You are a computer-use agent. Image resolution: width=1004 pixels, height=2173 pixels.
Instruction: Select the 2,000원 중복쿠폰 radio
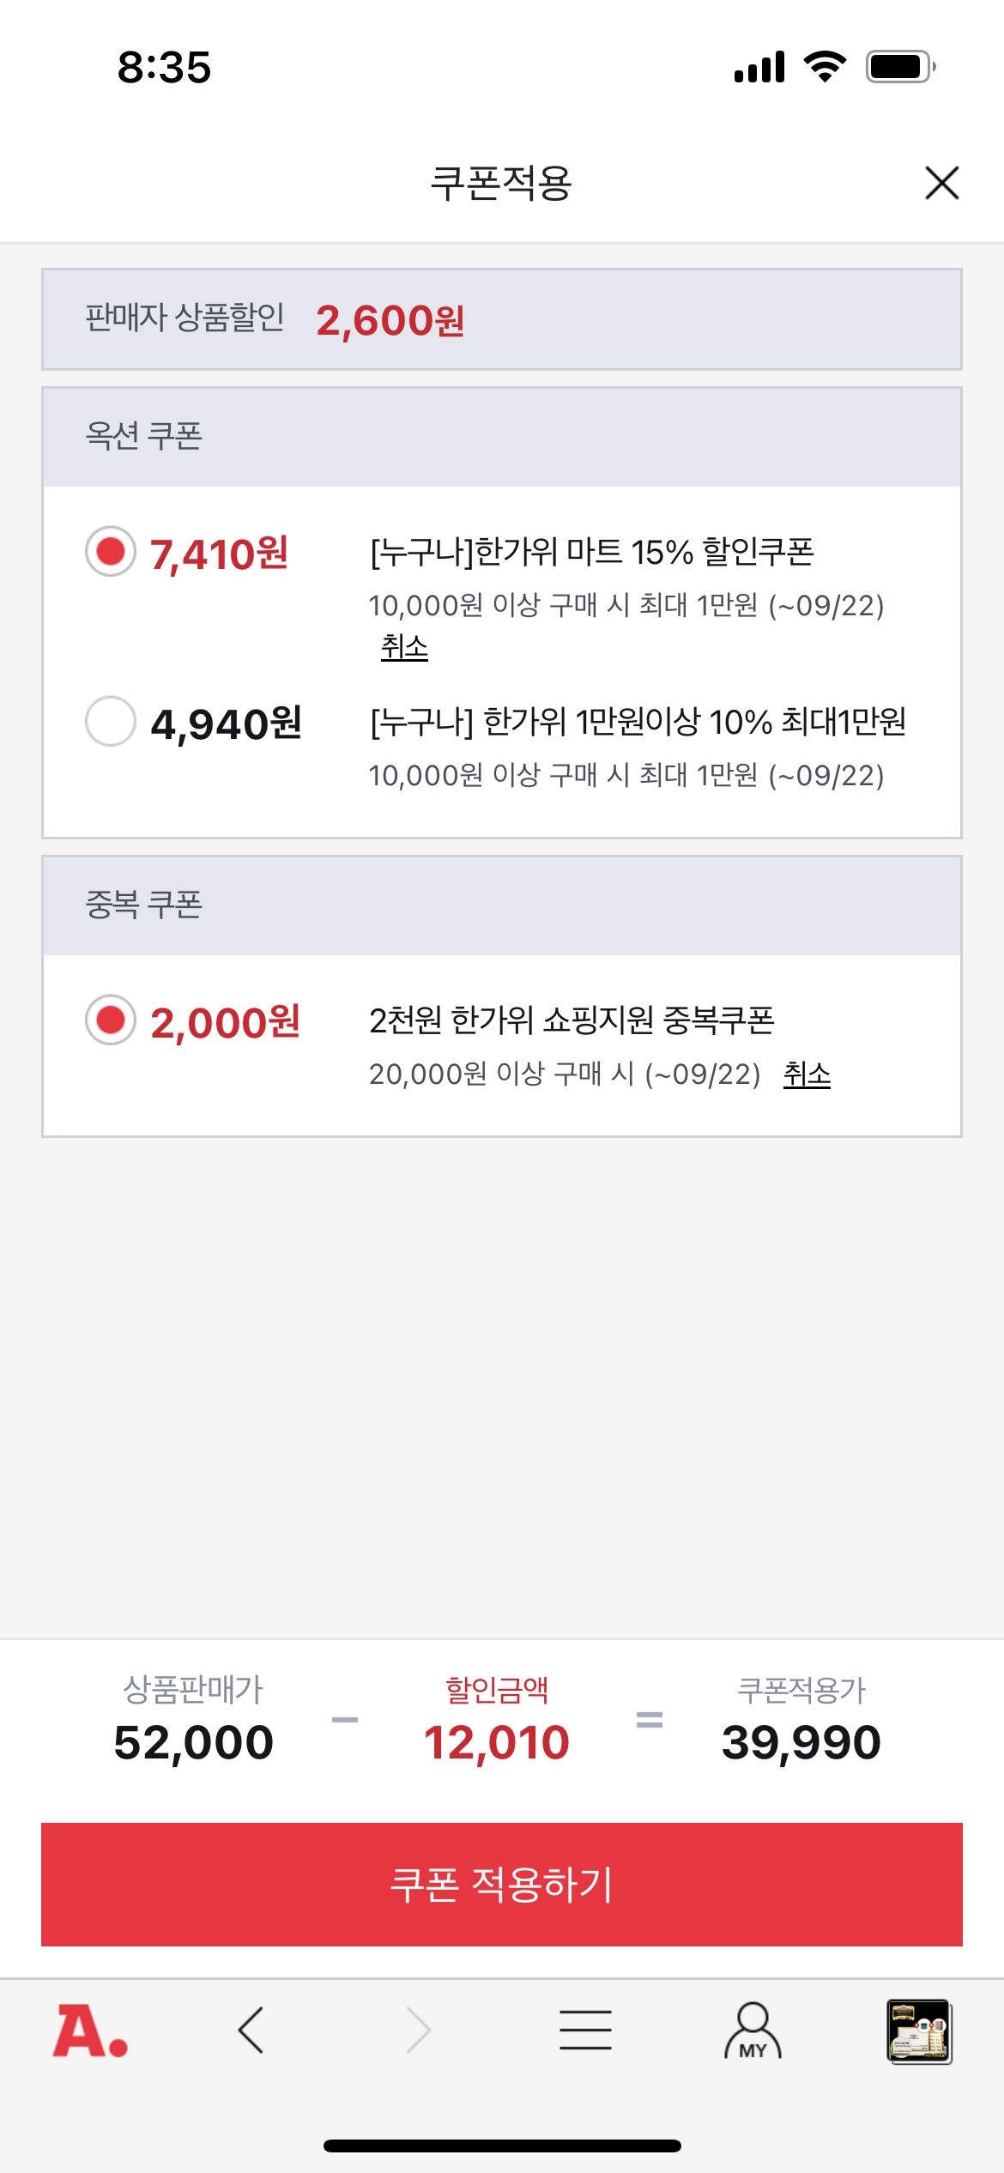(x=111, y=1020)
